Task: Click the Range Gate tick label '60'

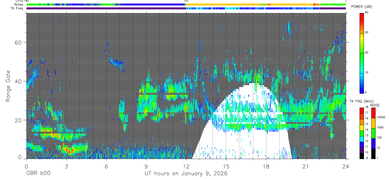Action: pyautogui.click(x=18, y=43)
